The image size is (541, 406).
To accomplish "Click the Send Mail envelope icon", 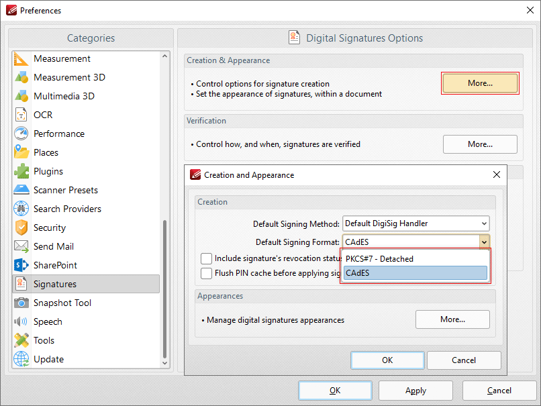I will [21, 247].
